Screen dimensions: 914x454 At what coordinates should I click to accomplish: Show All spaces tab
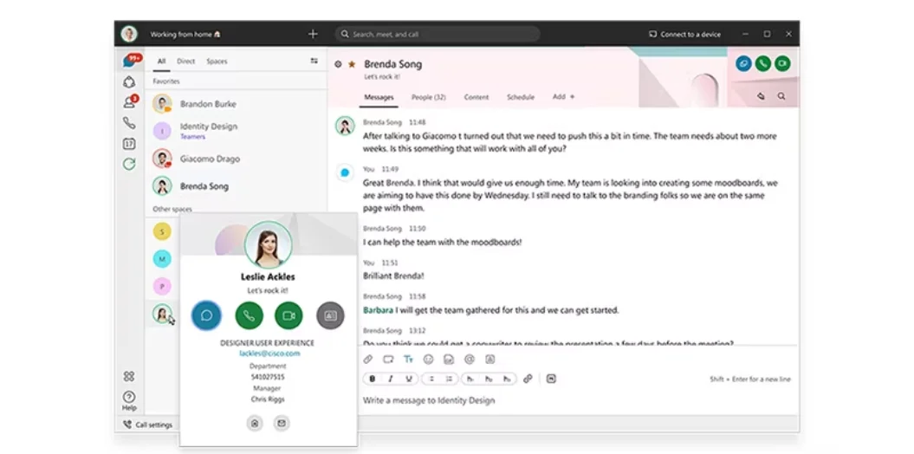coord(161,62)
